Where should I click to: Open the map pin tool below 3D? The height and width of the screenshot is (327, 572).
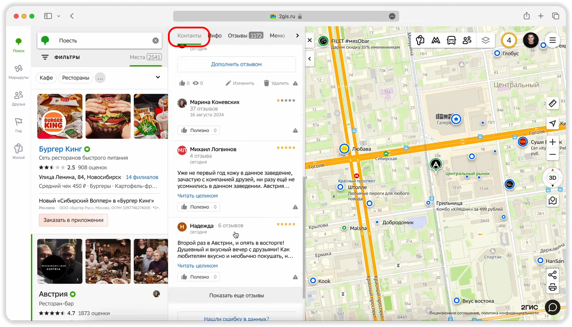[x=553, y=201]
